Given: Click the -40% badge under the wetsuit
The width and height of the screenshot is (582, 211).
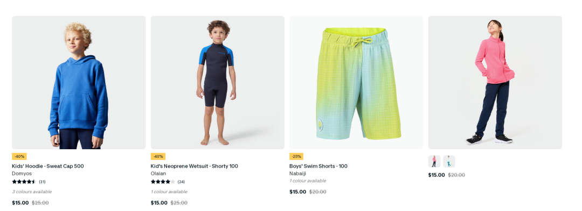Looking at the screenshot, I should point(158,156).
